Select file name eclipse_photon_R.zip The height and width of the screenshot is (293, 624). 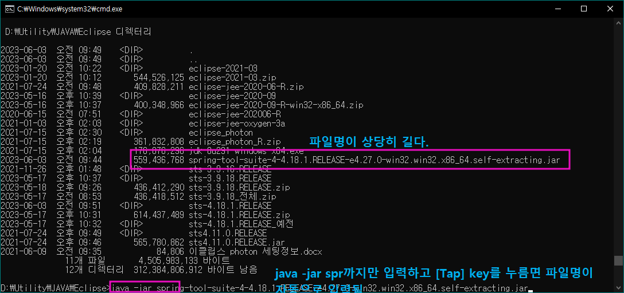coord(235,141)
